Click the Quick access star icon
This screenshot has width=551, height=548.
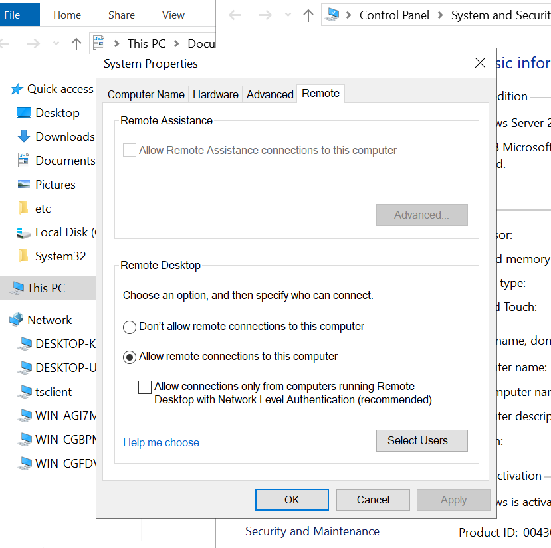[17, 88]
